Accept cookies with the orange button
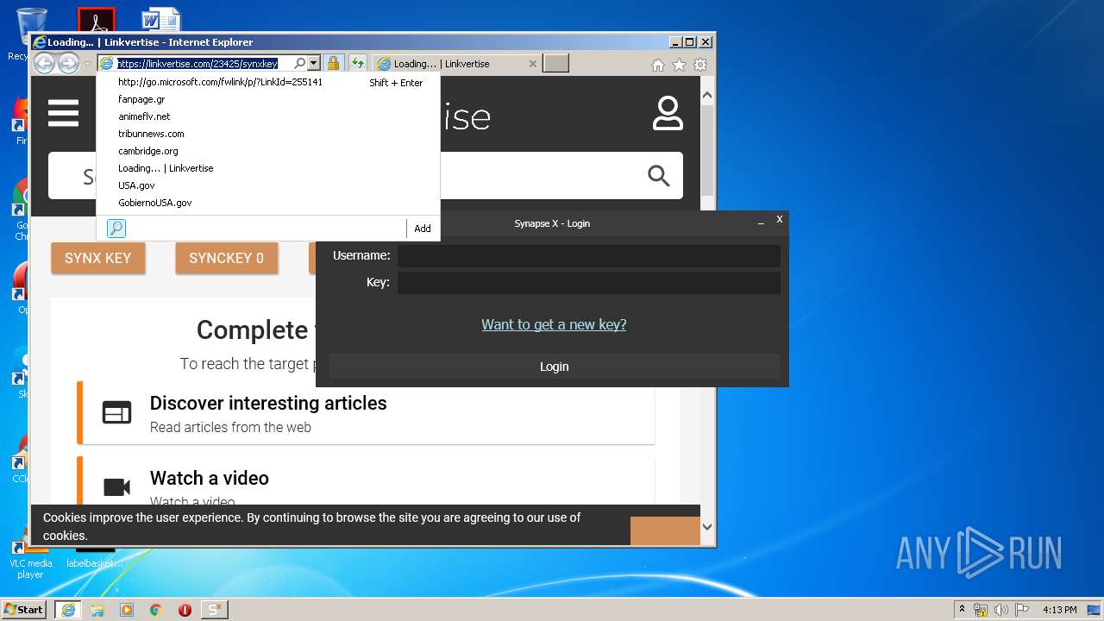 click(x=665, y=530)
